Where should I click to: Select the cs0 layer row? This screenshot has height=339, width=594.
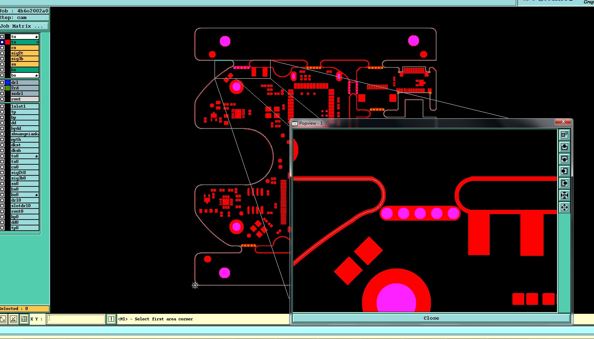pos(25,167)
